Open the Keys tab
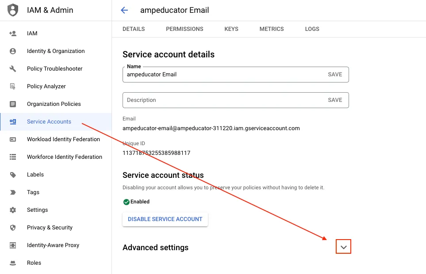Screen dimensions: 426x274 pyautogui.click(x=231, y=29)
